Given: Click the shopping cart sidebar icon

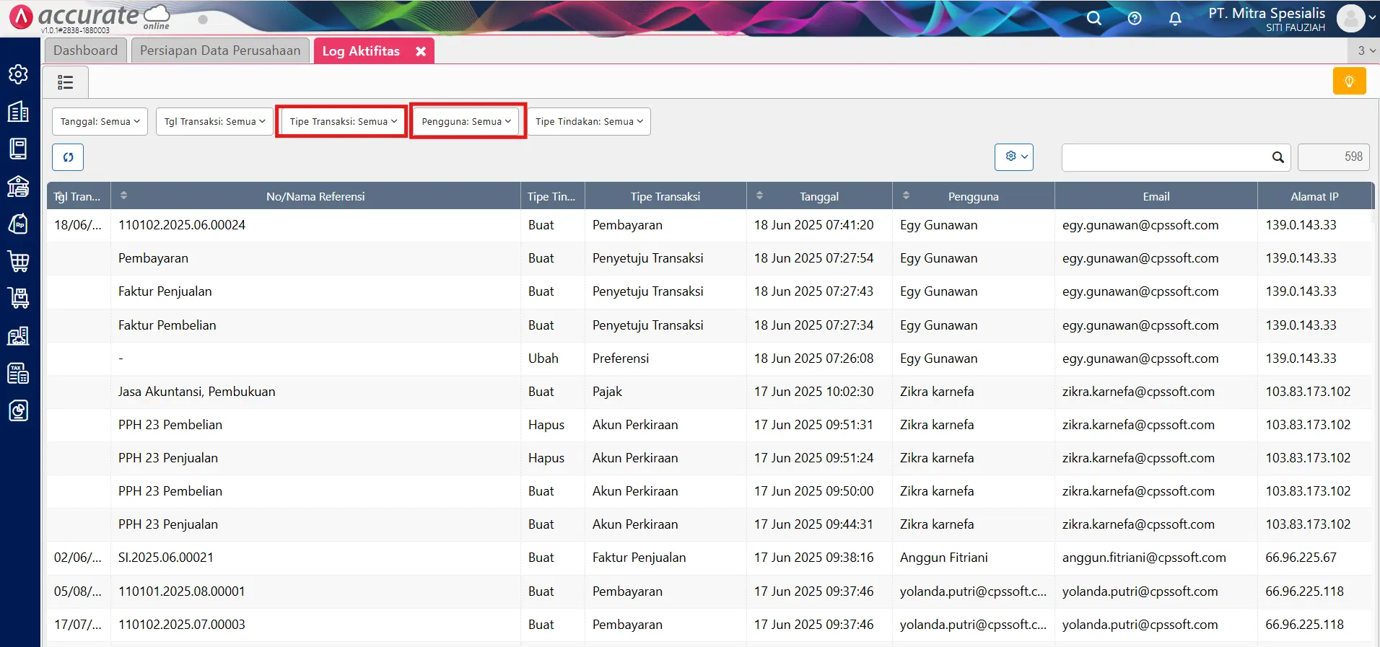Looking at the screenshot, I should pyautogui.click(x=18, y=261).
